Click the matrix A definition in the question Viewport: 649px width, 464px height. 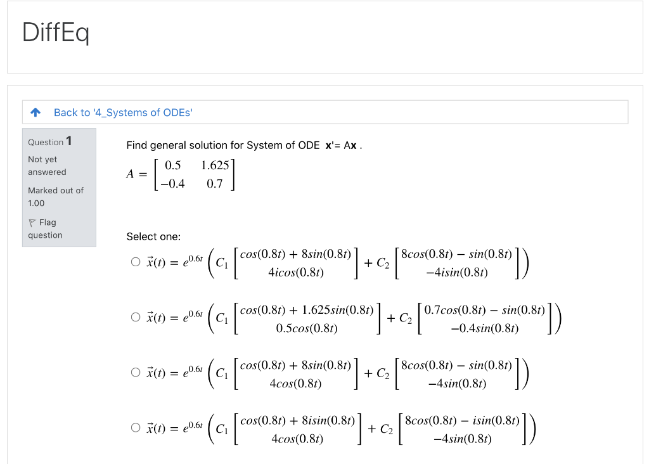click(x=181, y=174)
